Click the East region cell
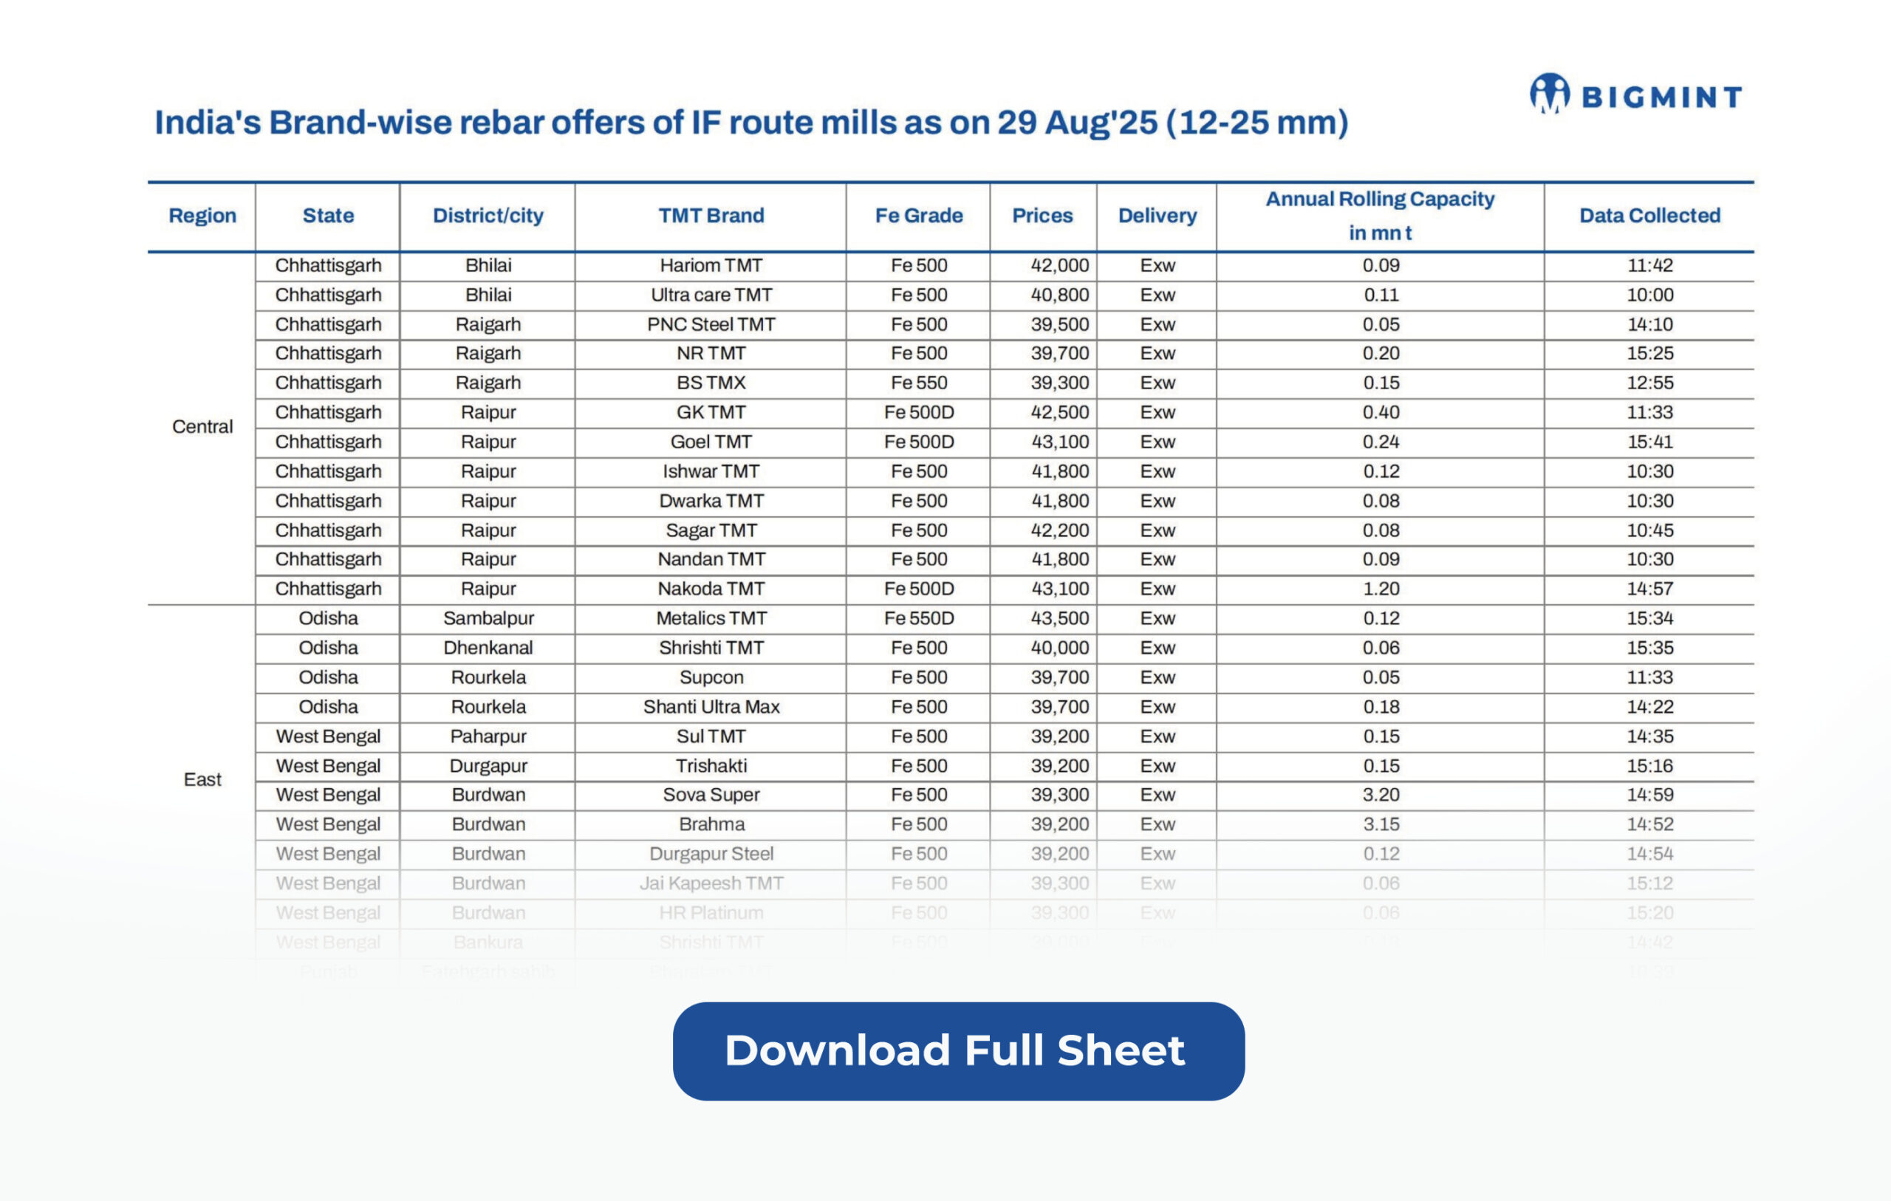 pyautogui.click(x=202, y=780)
